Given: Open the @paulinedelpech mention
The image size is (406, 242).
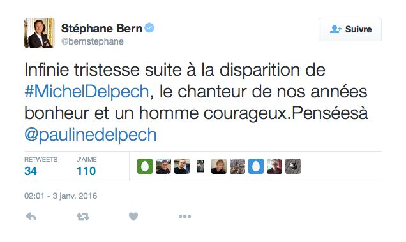Looking at the screenshot, I should click(x=91, y=135).
